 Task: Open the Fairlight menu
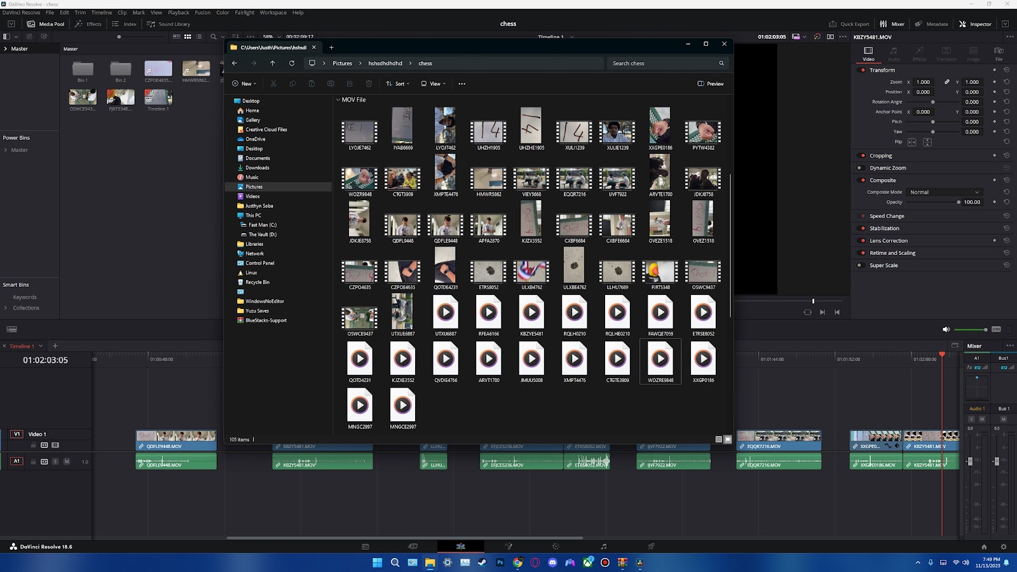click(245, 13)
